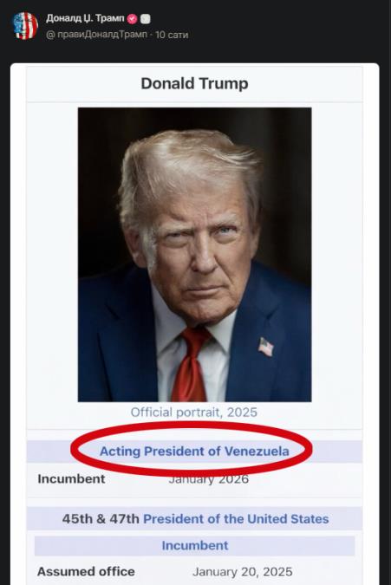
Task: Click the @правиДоналдТрамп handle
Action: click(96, 35)
